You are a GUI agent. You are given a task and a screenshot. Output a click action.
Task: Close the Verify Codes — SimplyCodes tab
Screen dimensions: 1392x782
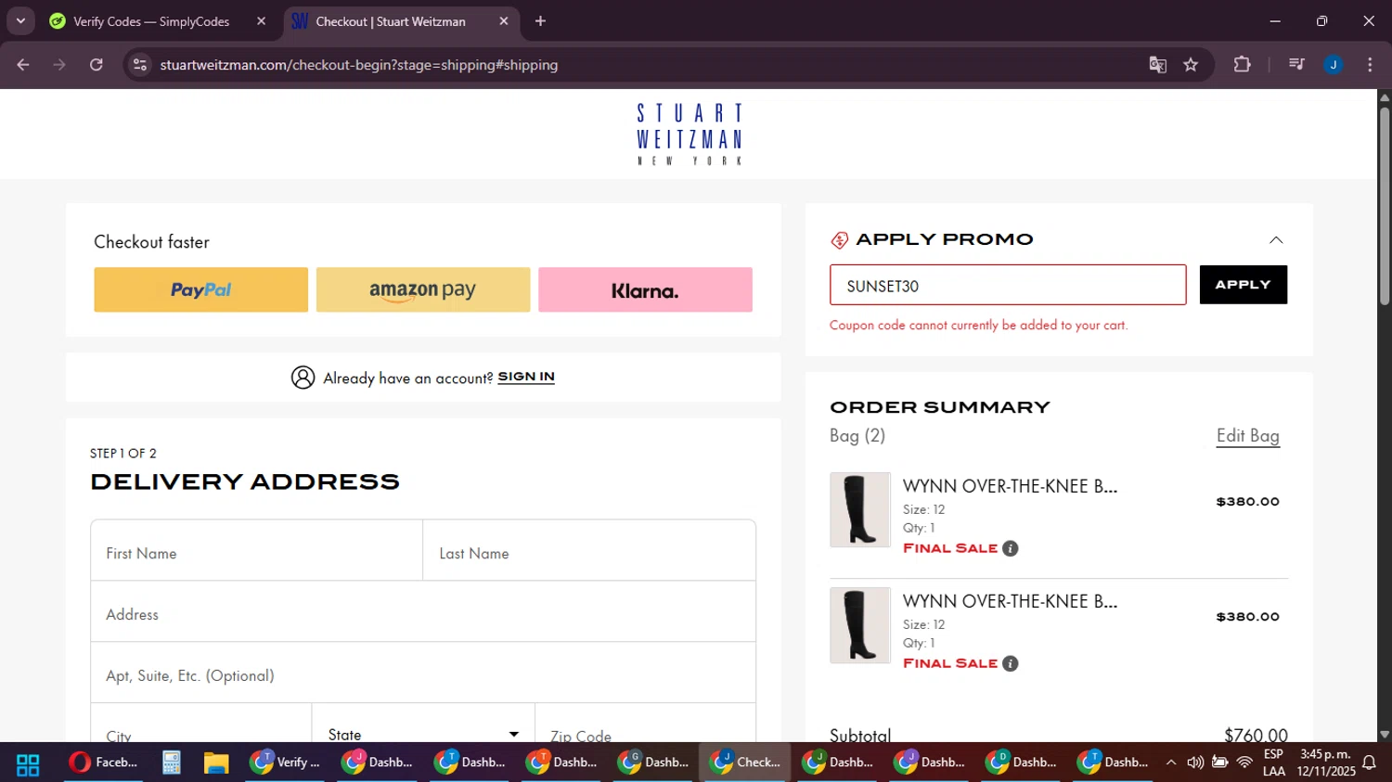point(261,21)
